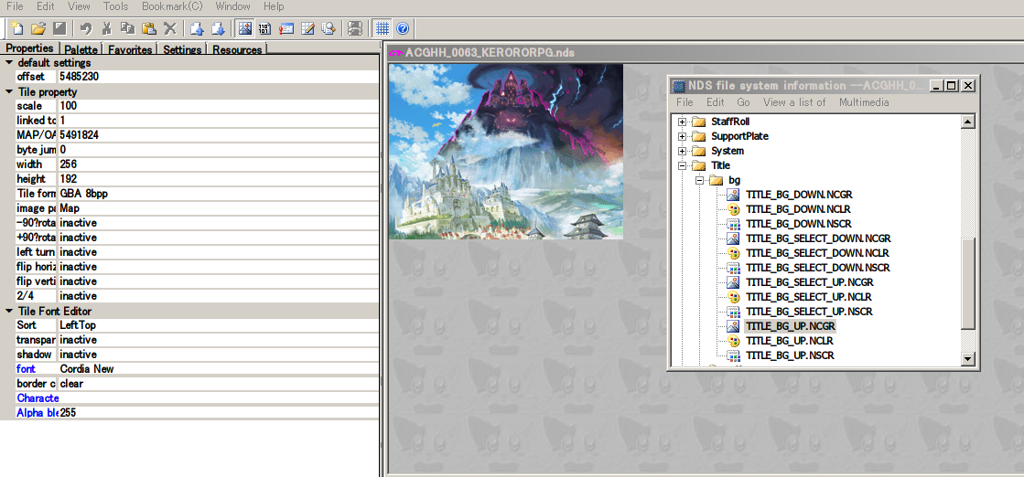Click the blue Help question mark icon
This screenshot has width=1024, height=477.
coord(403,28)
